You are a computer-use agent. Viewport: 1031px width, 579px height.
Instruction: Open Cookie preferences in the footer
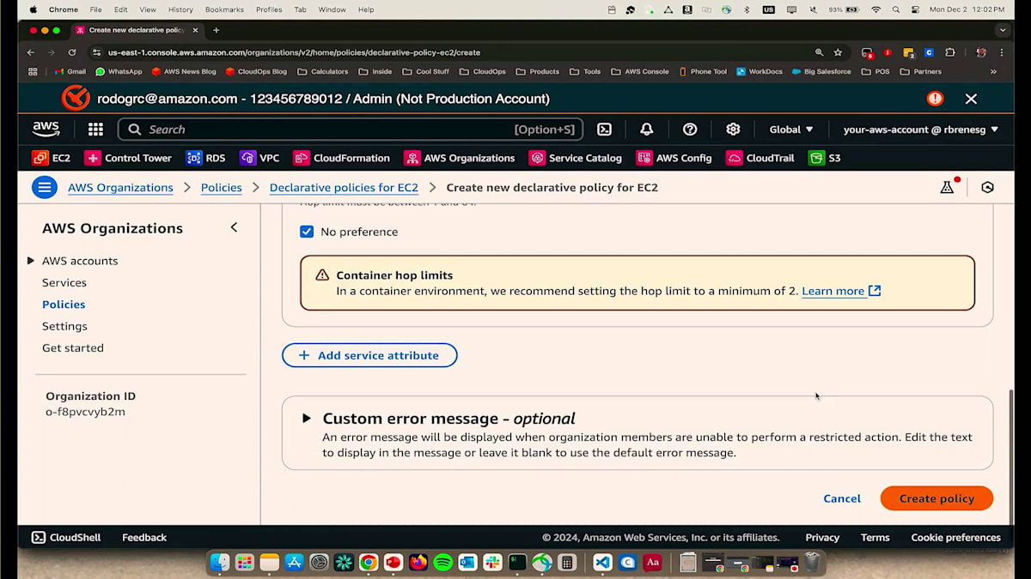click(955, 537)
